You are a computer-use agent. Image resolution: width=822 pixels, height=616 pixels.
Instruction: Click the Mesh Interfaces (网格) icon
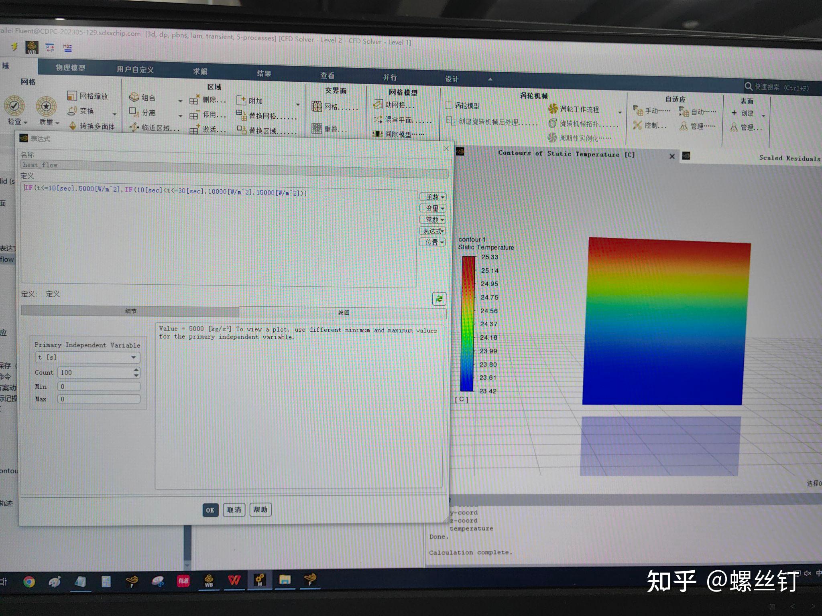(317, 106)
